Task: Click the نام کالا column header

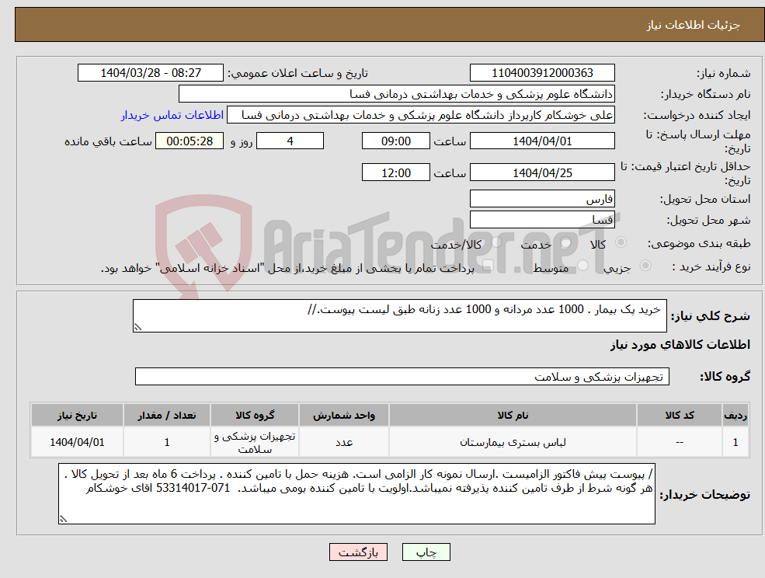Action: tap(513, 415)
